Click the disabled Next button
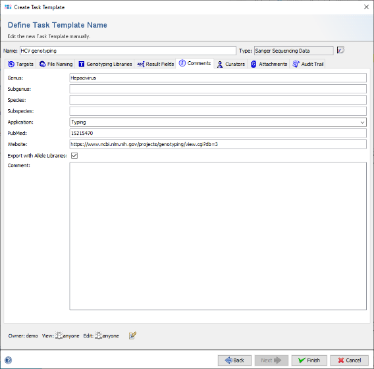The height and width of the screenshot is (369, 374). 271,360
